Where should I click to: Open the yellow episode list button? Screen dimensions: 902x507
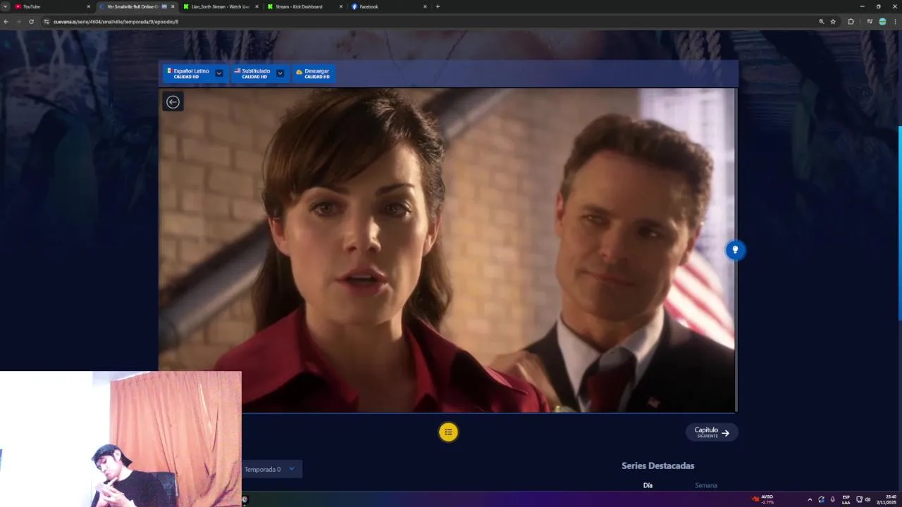coord(448,432)
